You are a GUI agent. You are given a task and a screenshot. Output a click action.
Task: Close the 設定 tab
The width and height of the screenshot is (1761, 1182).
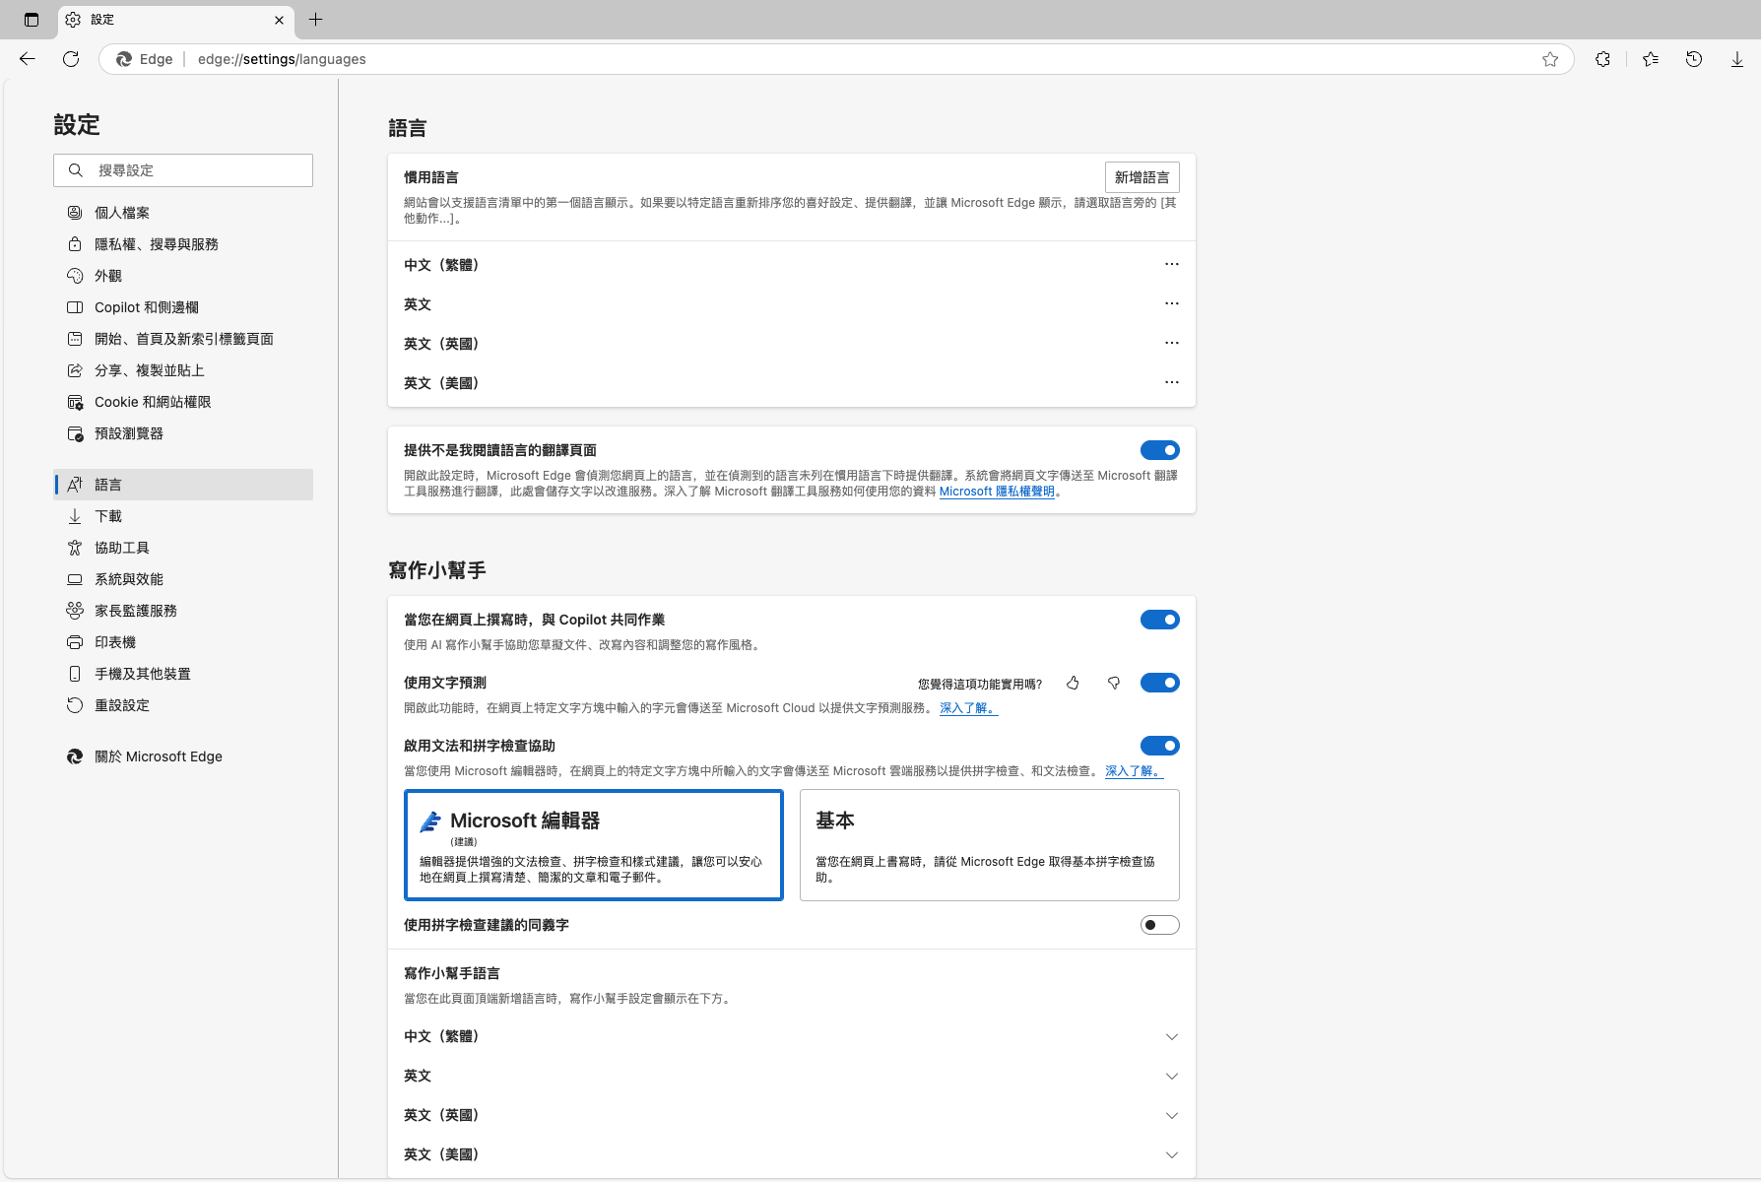pos(279,20)
